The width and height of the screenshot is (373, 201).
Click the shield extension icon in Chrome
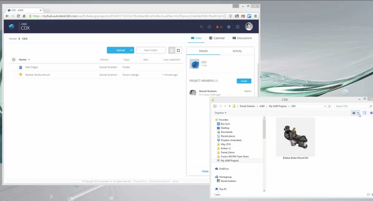(231, 16)
